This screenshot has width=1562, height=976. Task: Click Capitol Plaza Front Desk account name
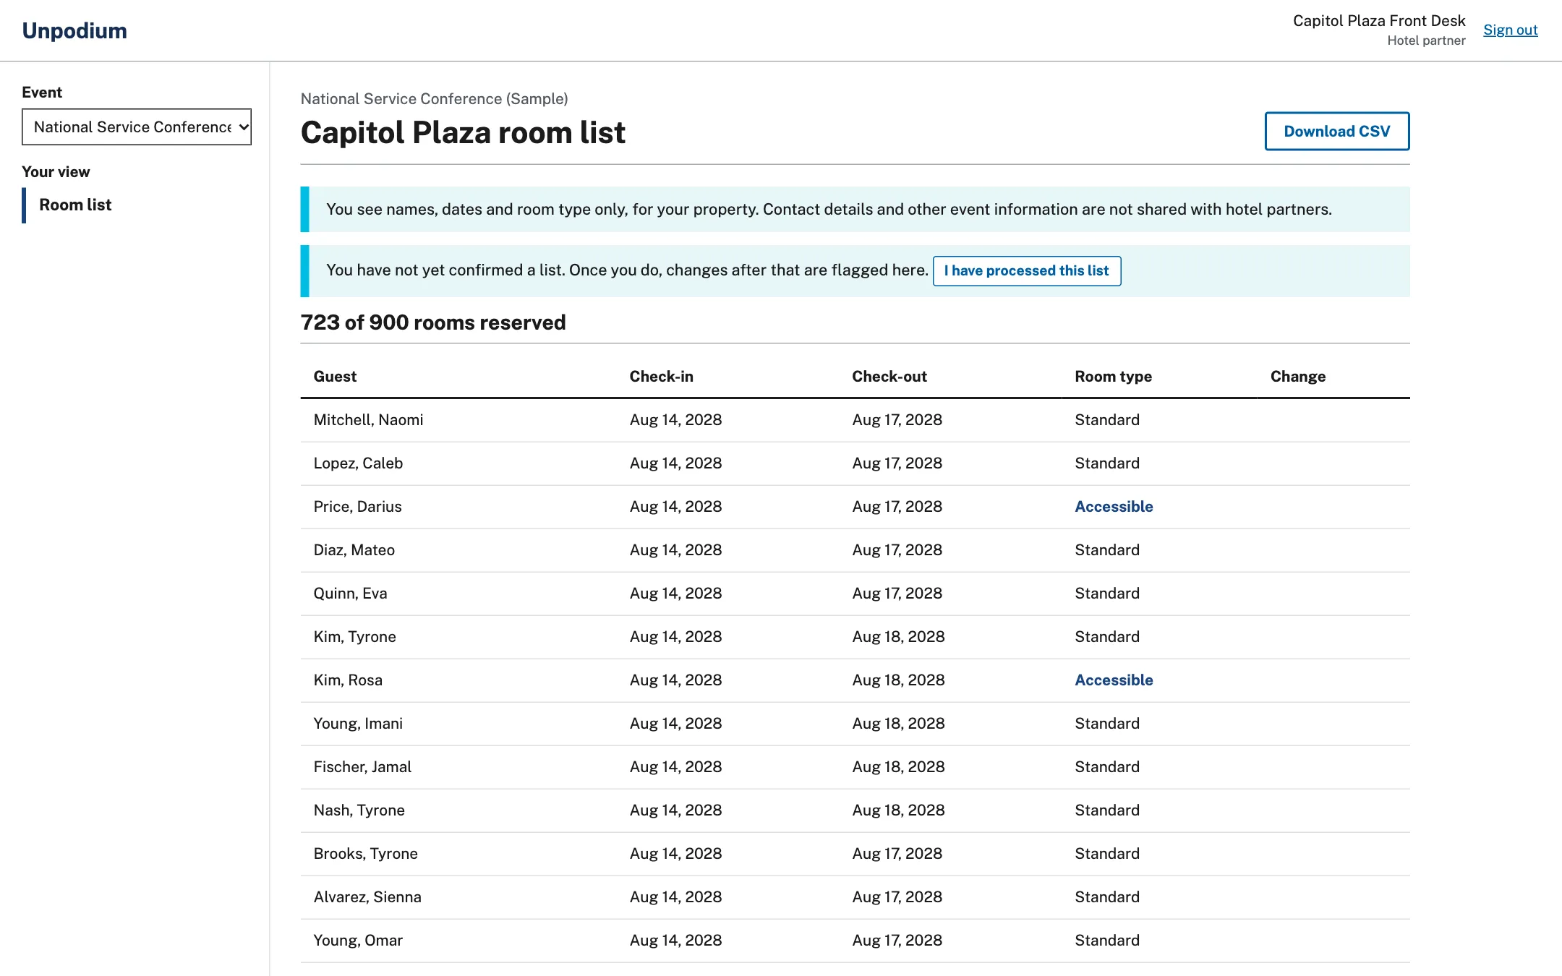(x=1379, y=21)
